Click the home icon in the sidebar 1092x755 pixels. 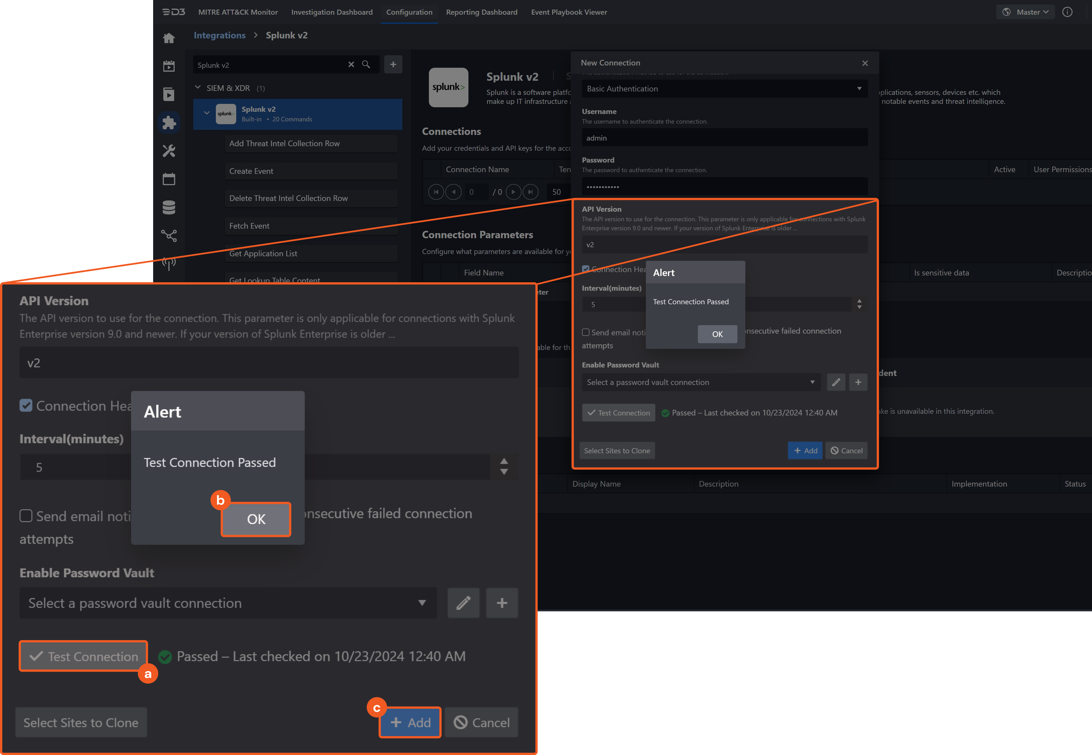(x=169, y=38)
